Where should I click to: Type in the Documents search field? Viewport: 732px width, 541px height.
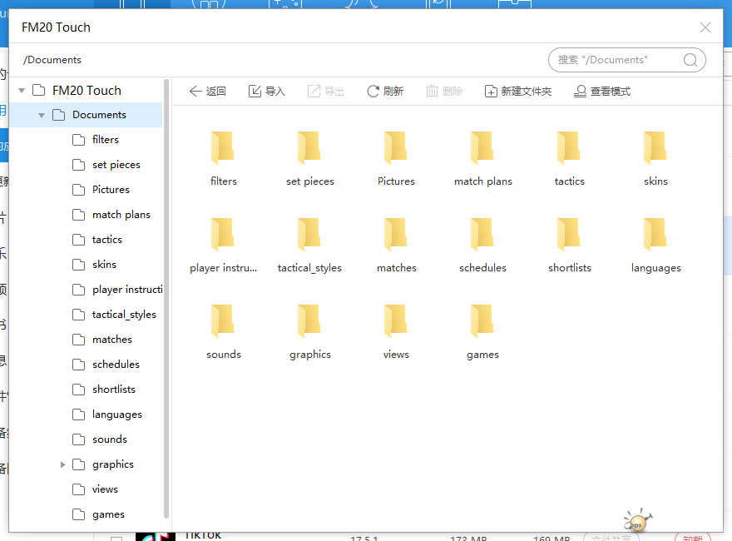tap(616, 60)
